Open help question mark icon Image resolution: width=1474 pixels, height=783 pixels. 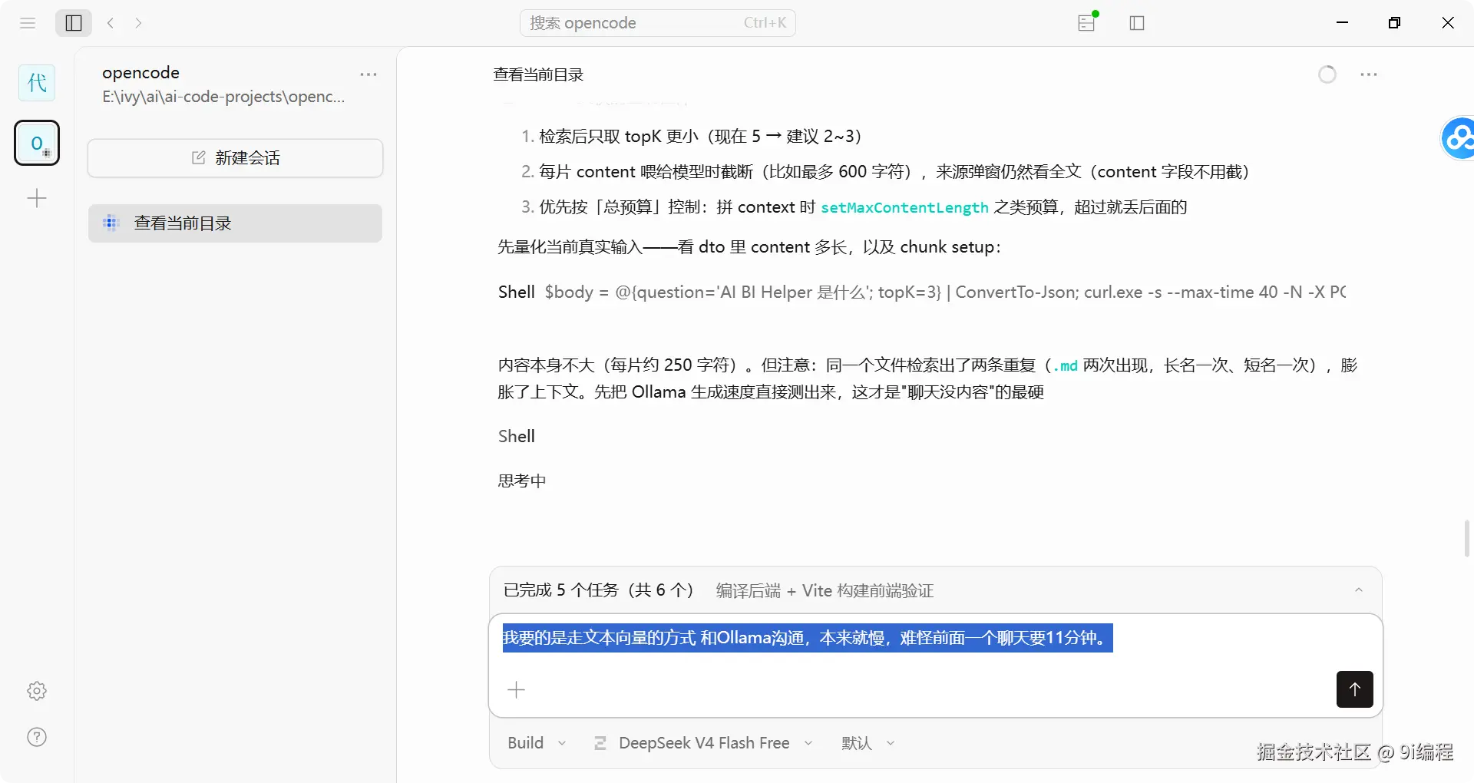pyautogui.click(x=37, y=737)
